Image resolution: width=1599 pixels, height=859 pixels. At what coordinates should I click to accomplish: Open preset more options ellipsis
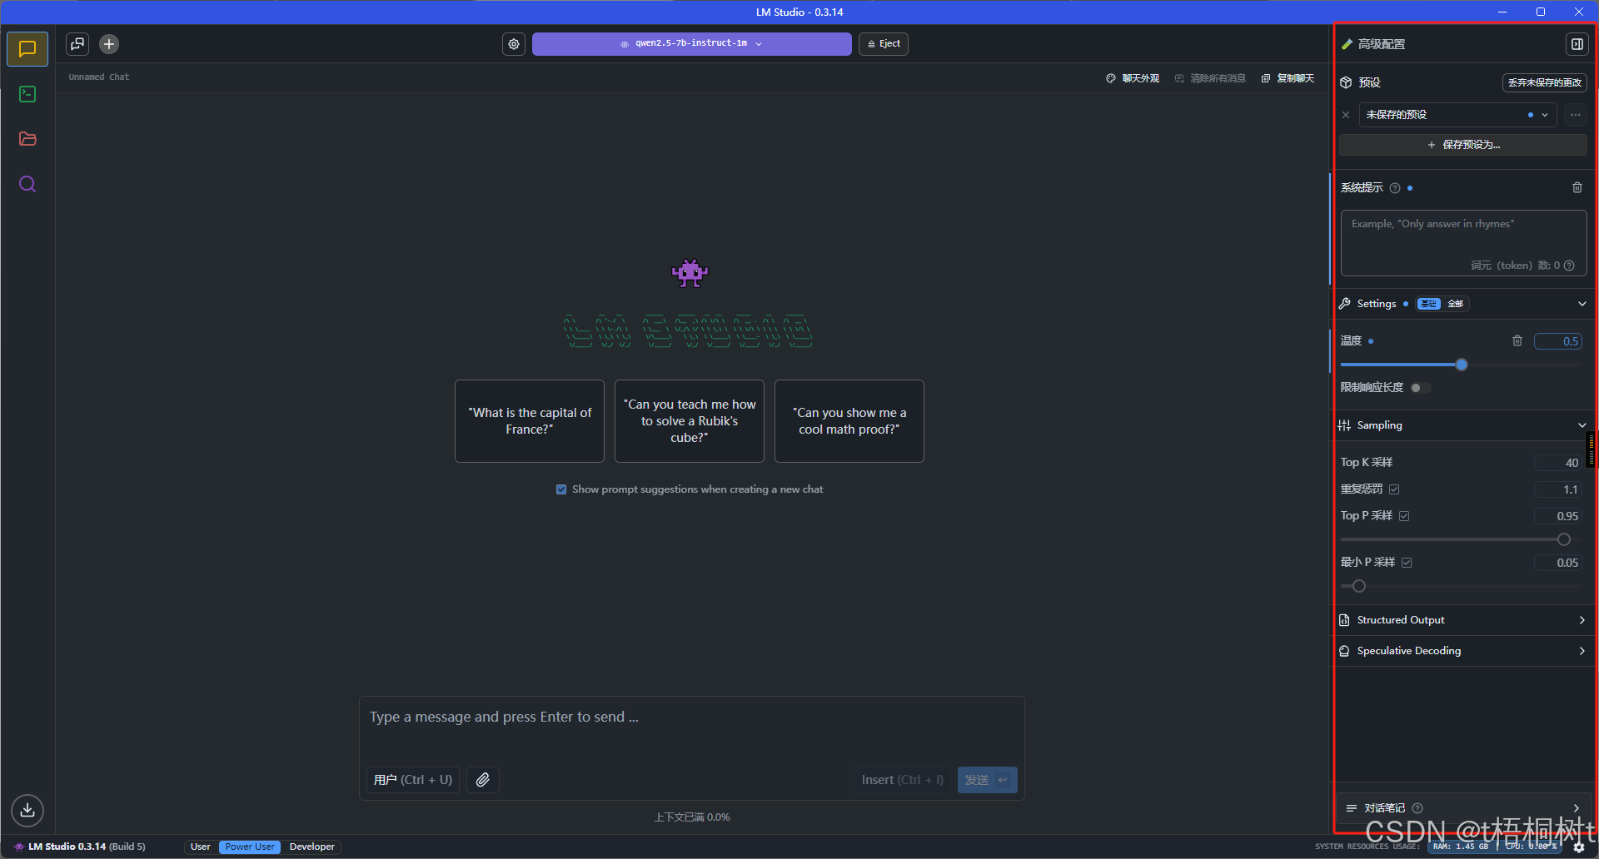[x=1575, y=115]
